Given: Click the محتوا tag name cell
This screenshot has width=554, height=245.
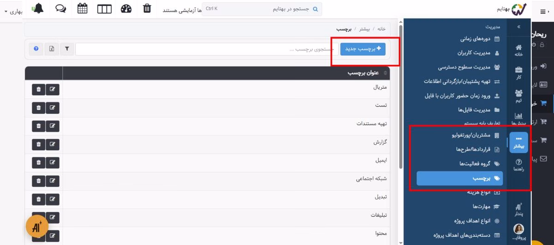Looking at the screenshot, I should [226, 233].
